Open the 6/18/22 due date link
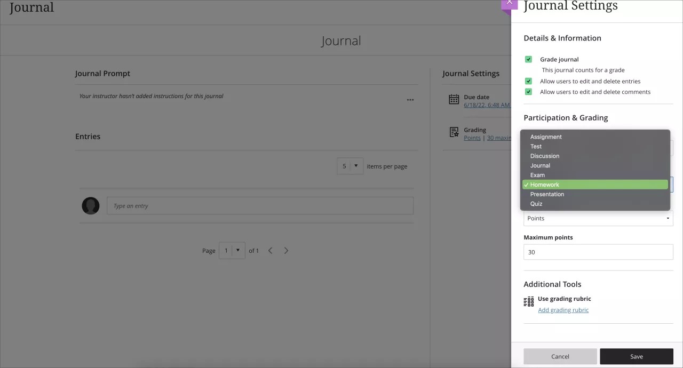 point(487,105)
